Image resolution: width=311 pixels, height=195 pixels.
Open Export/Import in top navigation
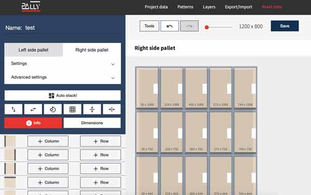click(238, 7)
